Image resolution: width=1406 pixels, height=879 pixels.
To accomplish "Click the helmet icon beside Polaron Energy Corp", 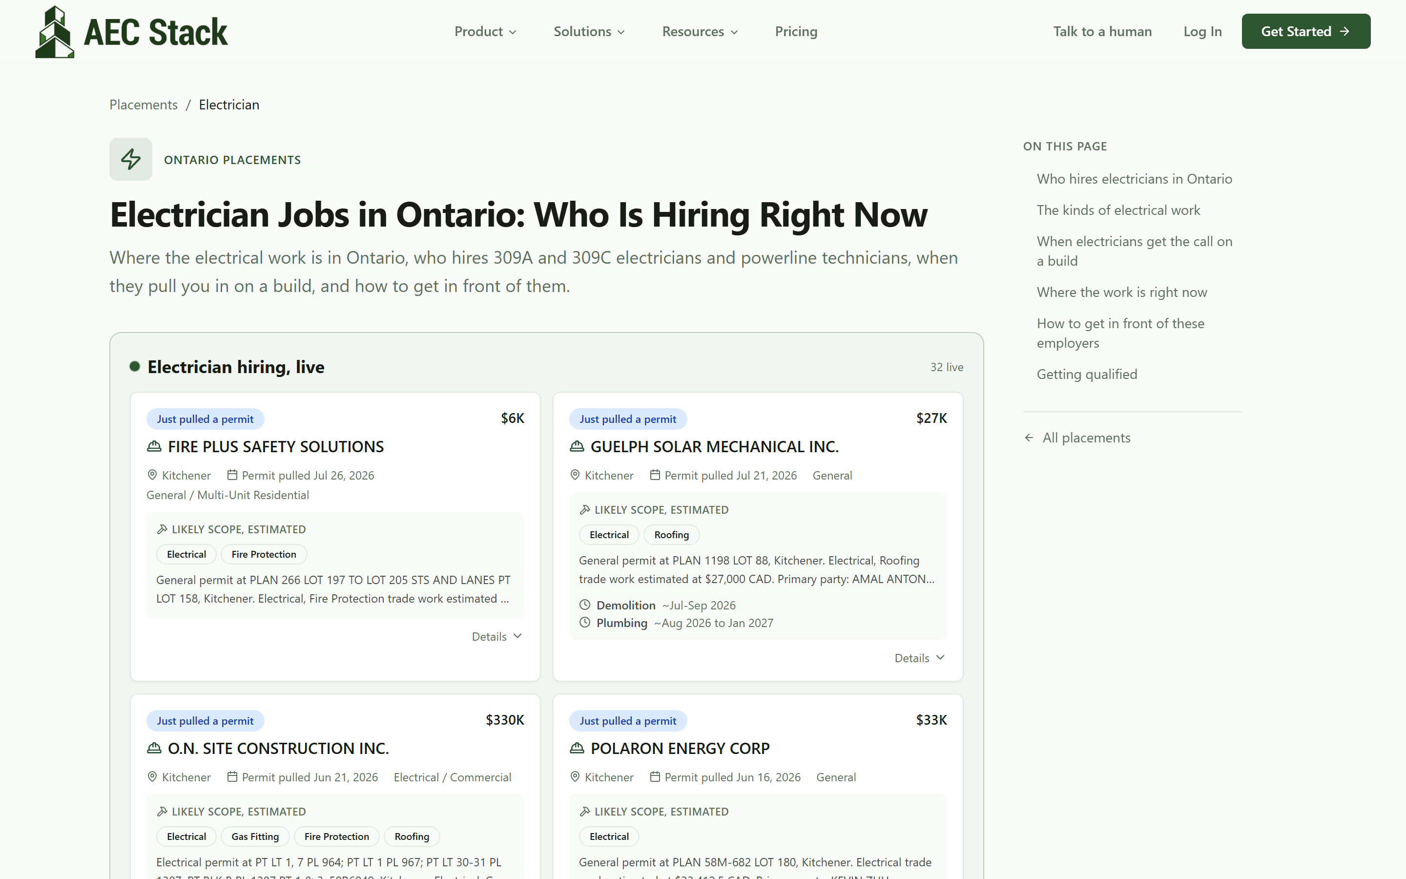I will [x=577, y=748].
